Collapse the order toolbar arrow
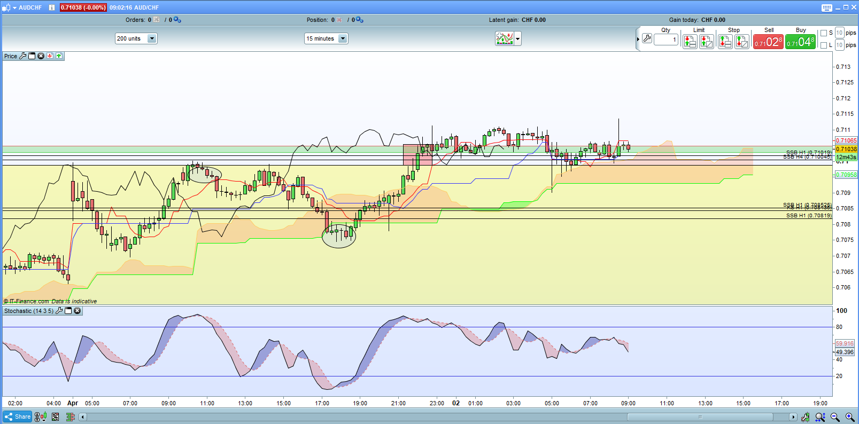The height and width of the screenshot is (424, 859). (638, 39)
